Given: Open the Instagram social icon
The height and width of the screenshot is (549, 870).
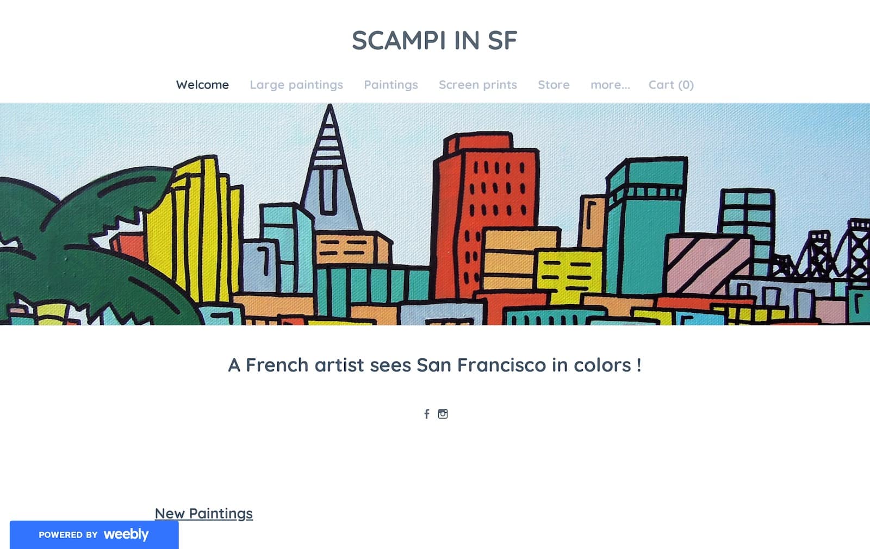Looking at the screenshot, I should click(444, 413).
